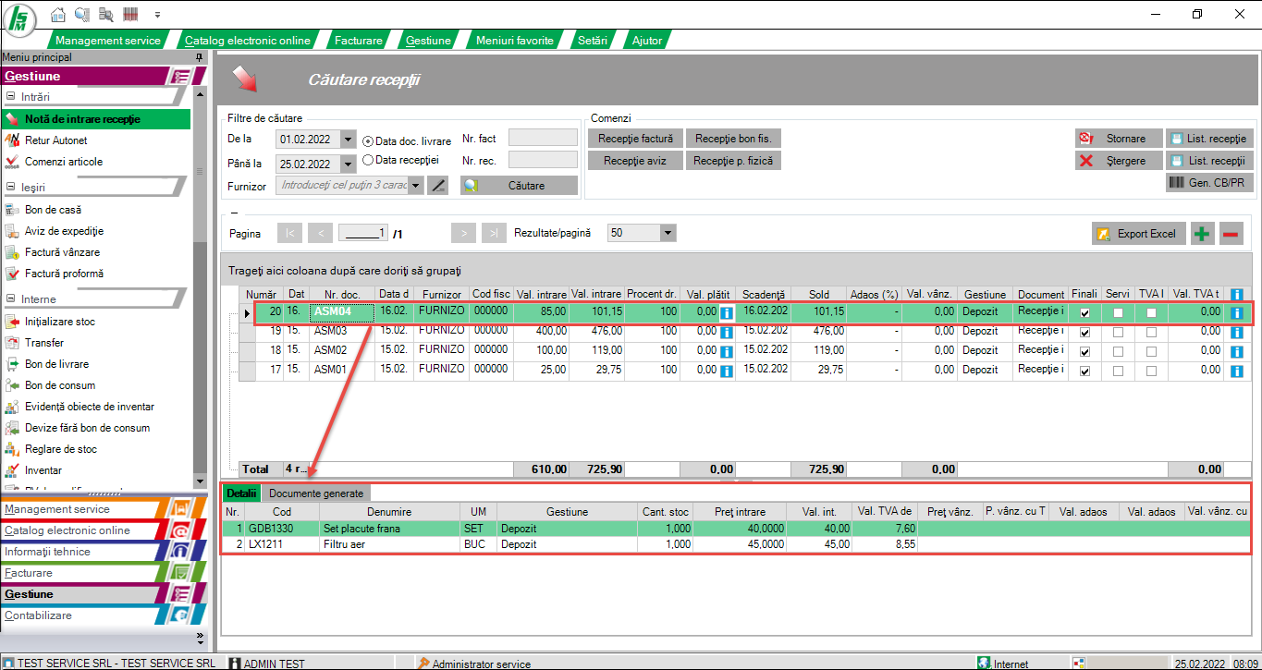
Task: Open Factură proformă in sidebar
Action: pyautogui.click(x=64, y=274)
